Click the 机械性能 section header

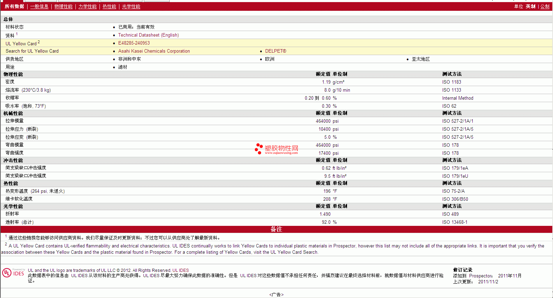pos(13,114)
